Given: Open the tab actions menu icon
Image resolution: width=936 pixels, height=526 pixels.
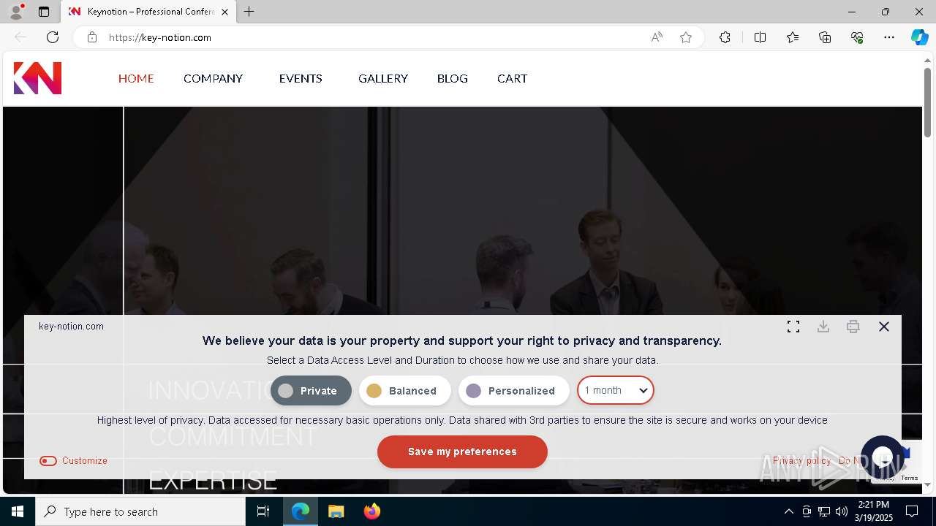Looking at the screenshot, I should point(44,12).
